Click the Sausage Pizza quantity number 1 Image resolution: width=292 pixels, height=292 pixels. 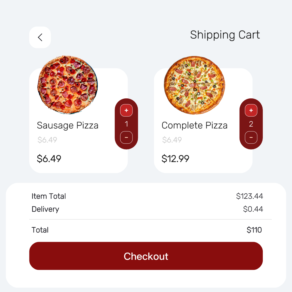pos(126,124)
